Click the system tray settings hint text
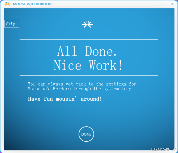Screen dimensions: 178x153 point(82,86)
